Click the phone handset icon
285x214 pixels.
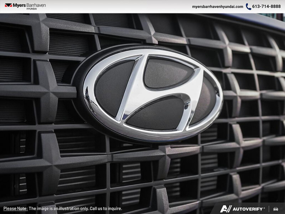[248, 6]
